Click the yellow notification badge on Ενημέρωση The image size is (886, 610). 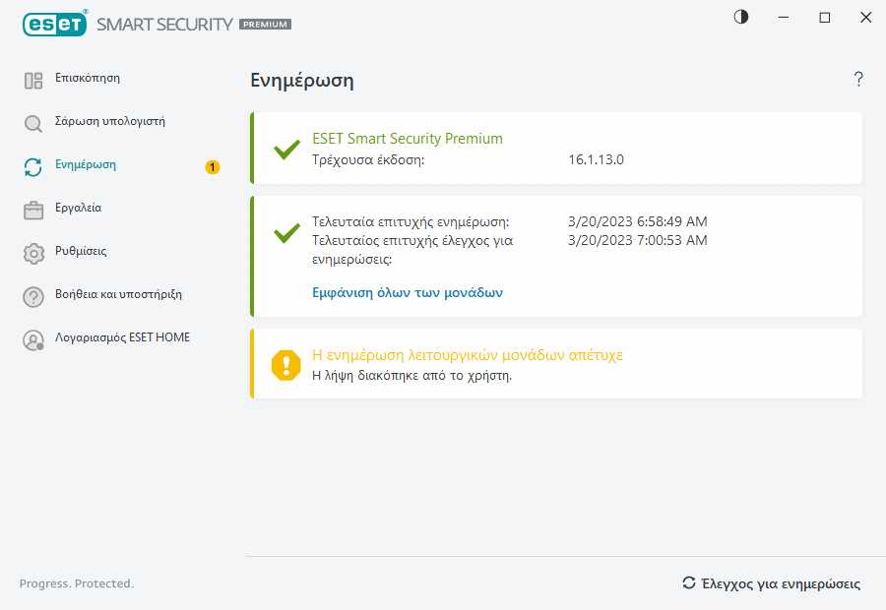click(x=213, y=167)
